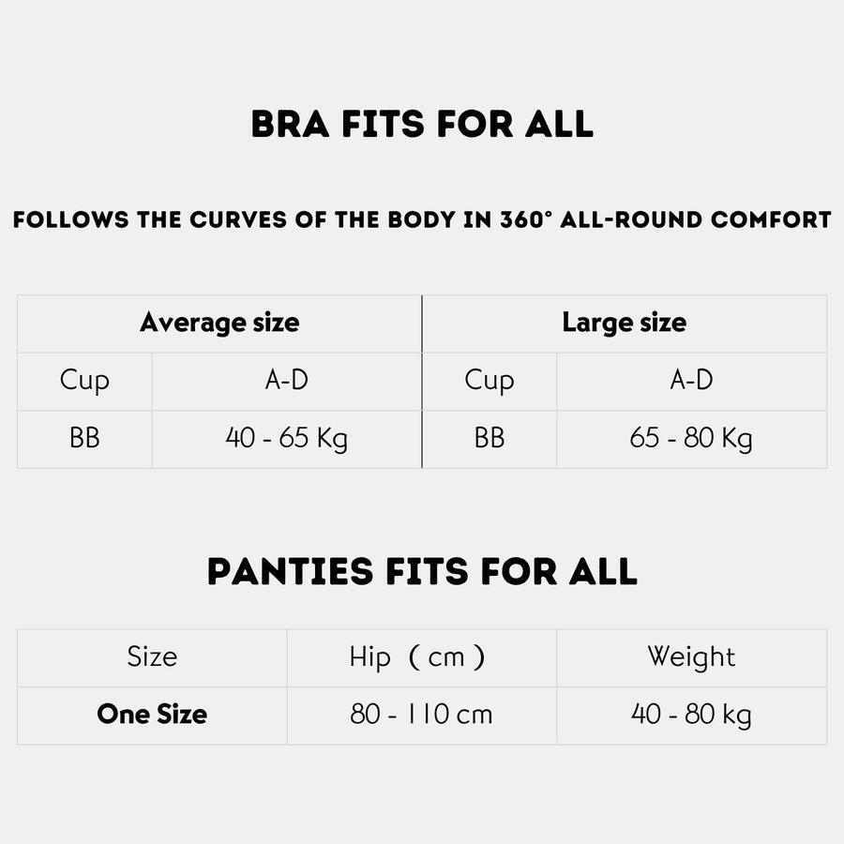Click the '80 - 110 cm' hip value
Viewport: 844px width, 844px height.
421,715
